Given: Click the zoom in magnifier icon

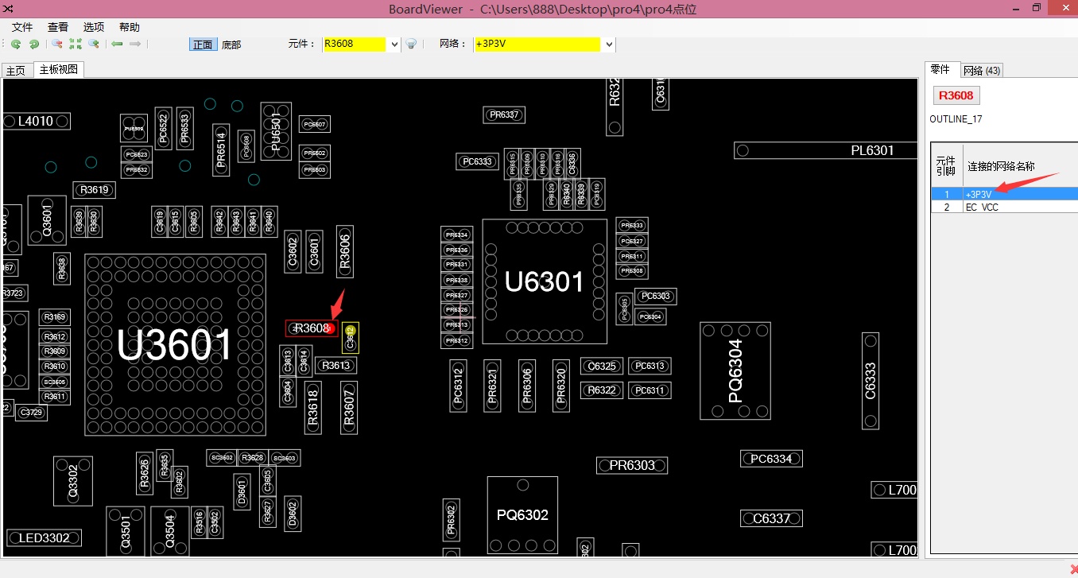Looking at the screenshot, I should [94, 45].
